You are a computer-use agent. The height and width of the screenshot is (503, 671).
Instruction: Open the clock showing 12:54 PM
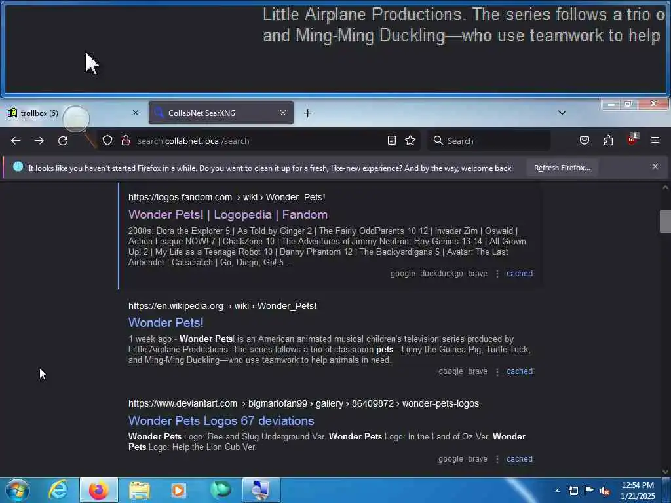click(638, 491)
